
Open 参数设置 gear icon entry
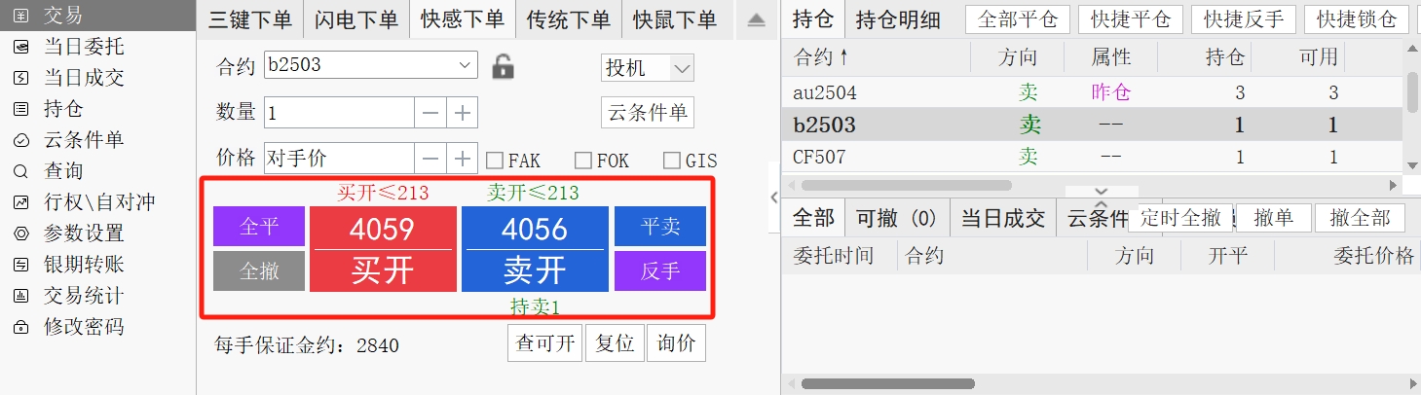tap(21, 233)
